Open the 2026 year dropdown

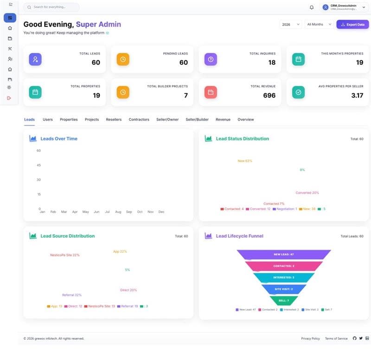point(290,24)
